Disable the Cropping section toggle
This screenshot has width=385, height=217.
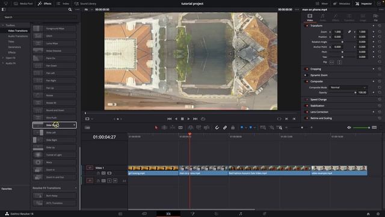click(x=306, y=69)
